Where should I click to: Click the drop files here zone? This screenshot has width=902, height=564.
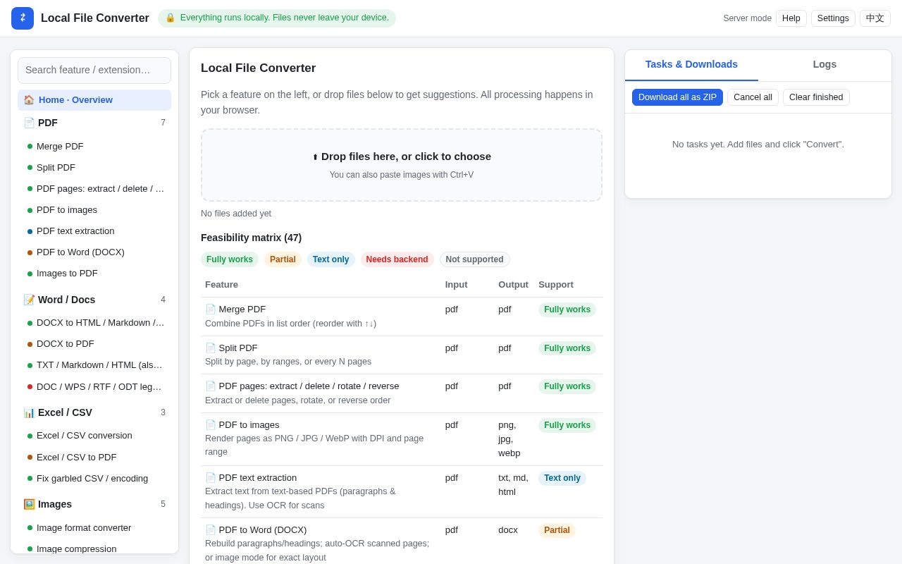point(402,165)
